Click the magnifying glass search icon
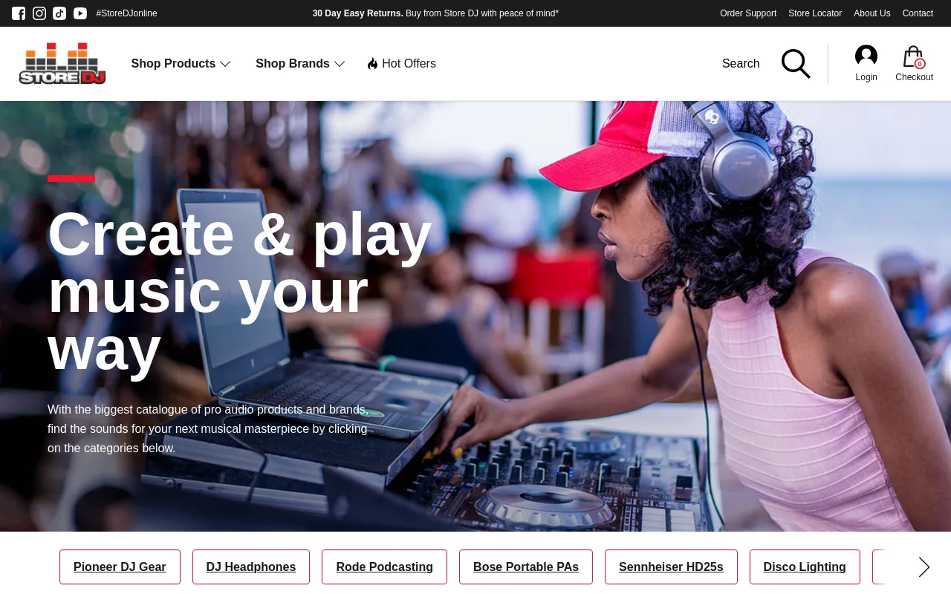951x594 pixels. pos(796,64)
